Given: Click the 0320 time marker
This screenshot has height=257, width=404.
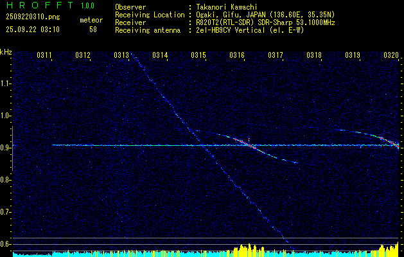Looking at the screenshot, I should [x=391, y=55].
